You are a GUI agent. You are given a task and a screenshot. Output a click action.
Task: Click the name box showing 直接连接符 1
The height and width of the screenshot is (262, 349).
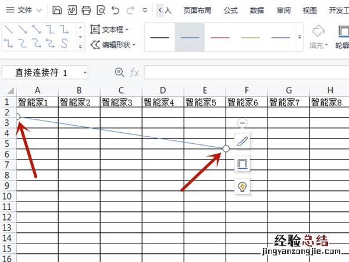[45, 72]
